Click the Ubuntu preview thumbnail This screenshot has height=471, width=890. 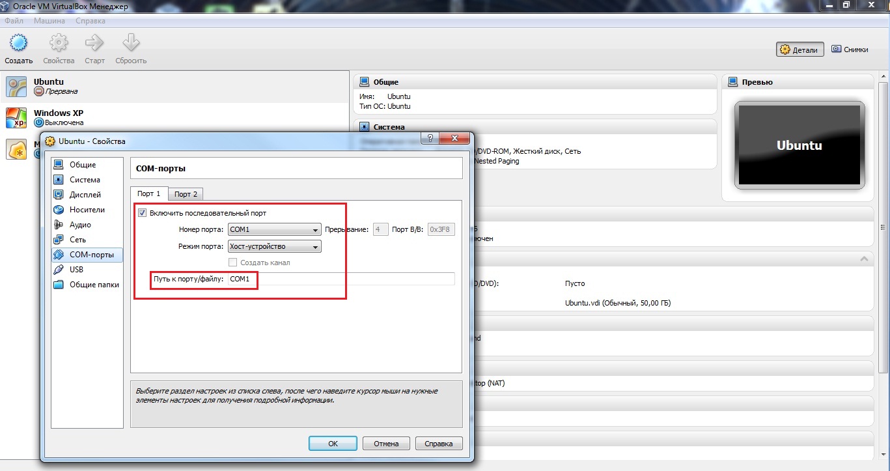tap(800, 145)
